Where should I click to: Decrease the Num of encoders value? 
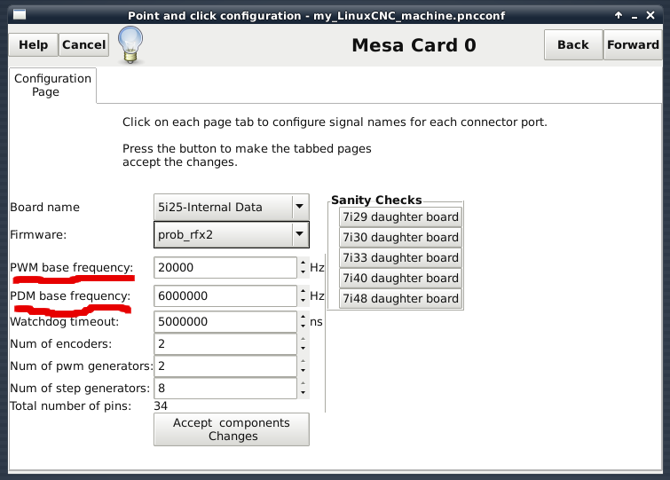pos(303,348)
